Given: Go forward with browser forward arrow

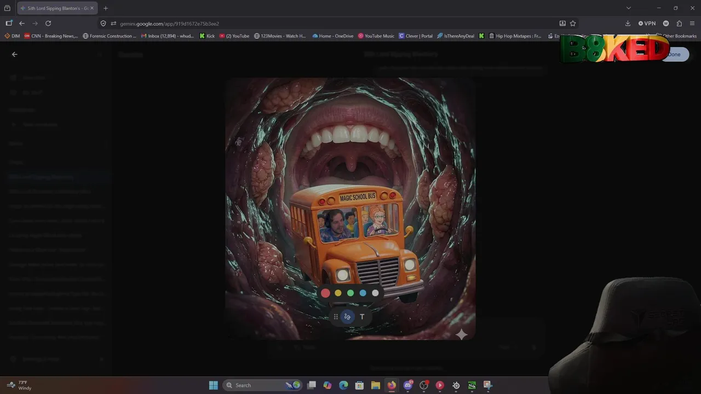Looking at the screenshot, I should [x=35, y=24].
